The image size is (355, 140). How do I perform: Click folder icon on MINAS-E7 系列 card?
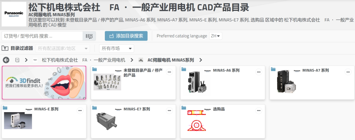pyautogui.click(x=94, y=108)
